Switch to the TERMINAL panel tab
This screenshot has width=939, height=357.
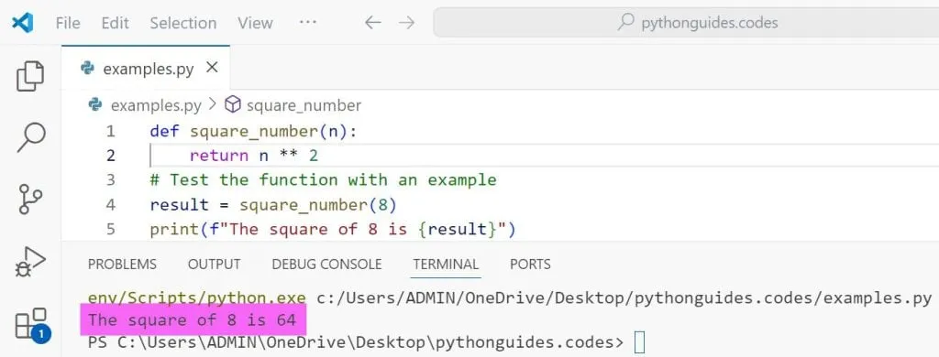coord(446,264)
